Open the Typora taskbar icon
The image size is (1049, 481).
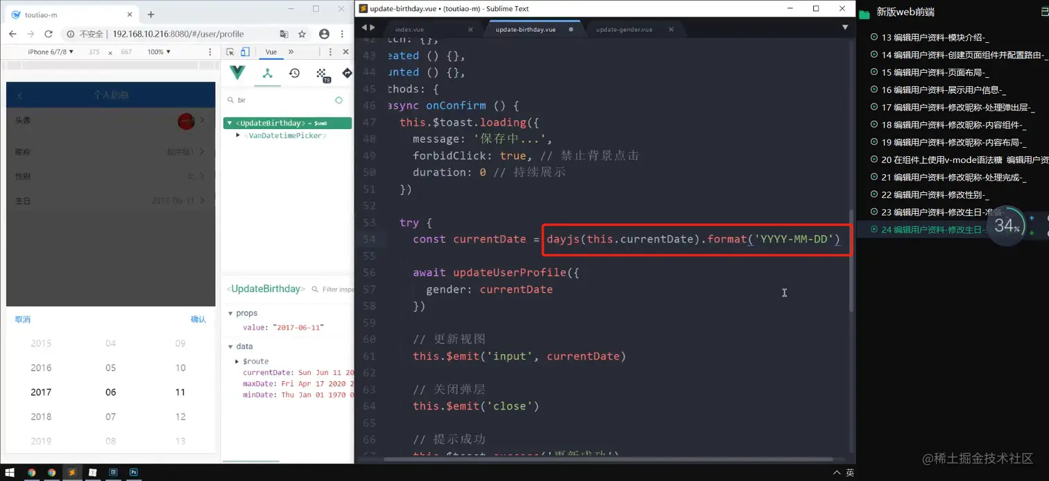[x=92, y=473]
